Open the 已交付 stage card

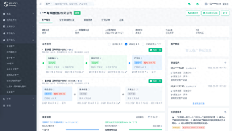(x=147, y=63)
